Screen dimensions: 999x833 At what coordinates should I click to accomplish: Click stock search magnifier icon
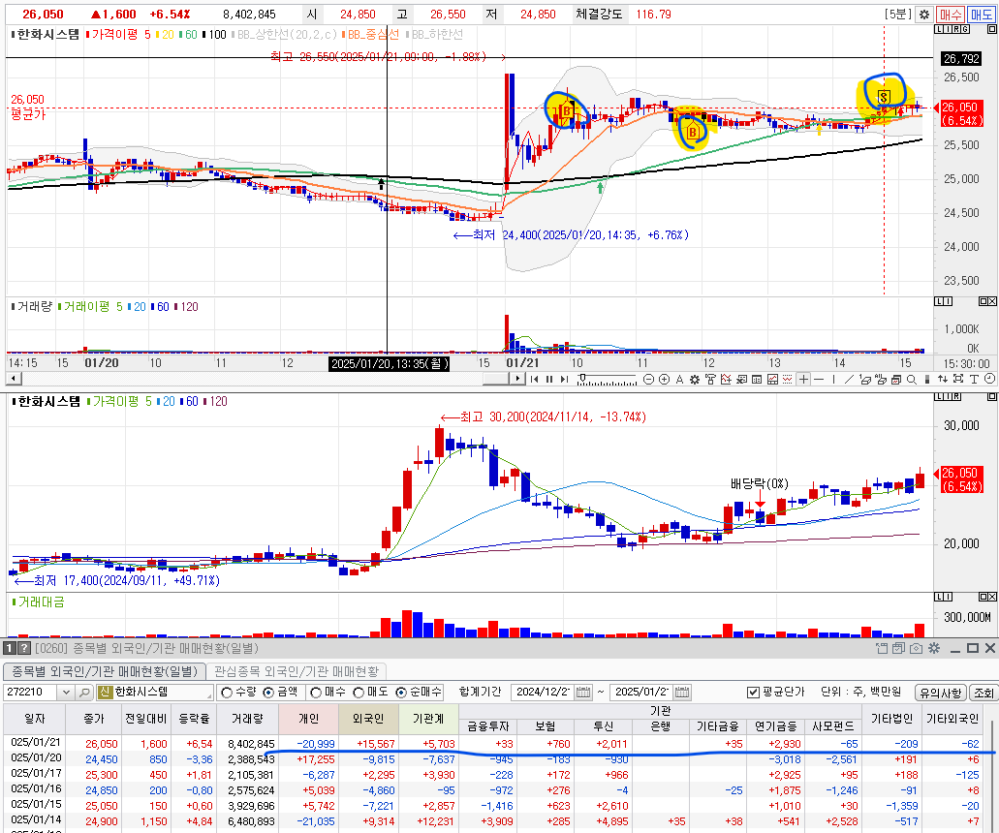coord(84,693)
